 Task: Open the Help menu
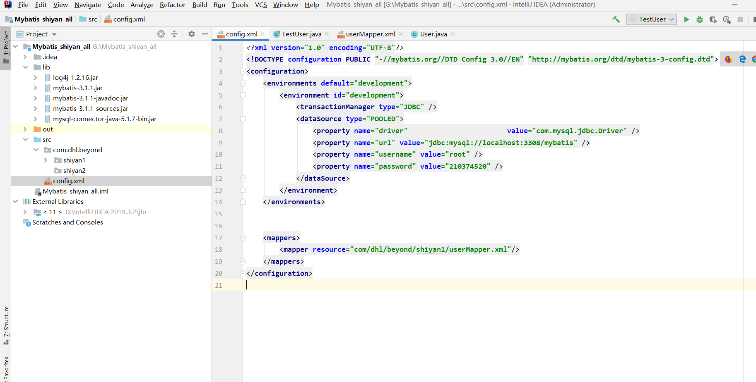[x=312, y=5]
